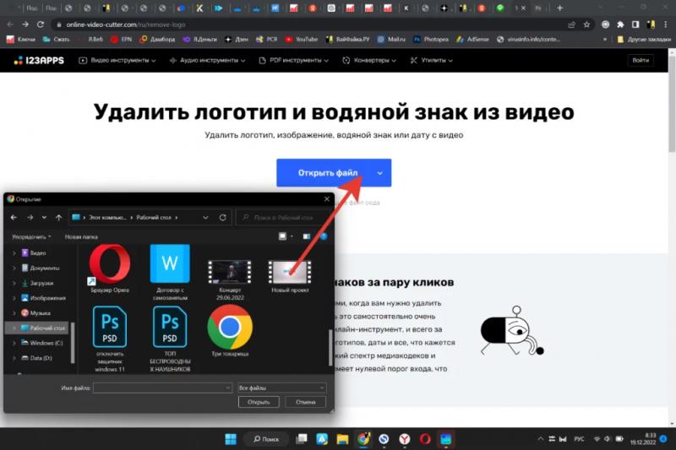
Task: Select the ТОП БЕСПРОВОДНЫХ НАУШНИКОВ PSD file
Action: click(170, 339)
